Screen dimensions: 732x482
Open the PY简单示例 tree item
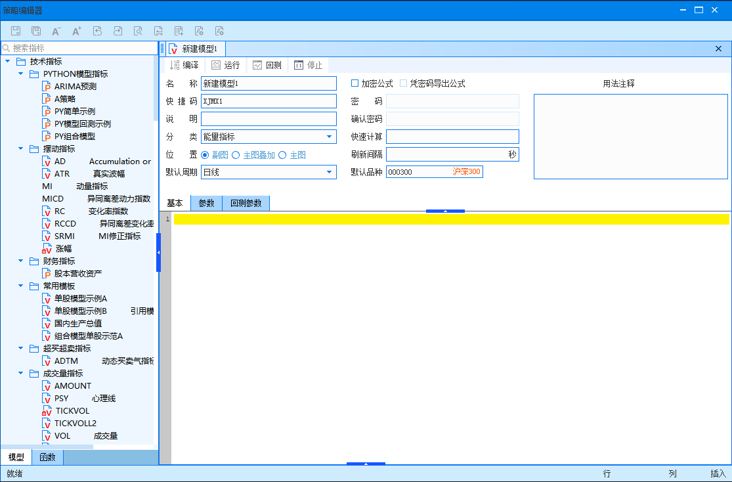tap(75, 111)
